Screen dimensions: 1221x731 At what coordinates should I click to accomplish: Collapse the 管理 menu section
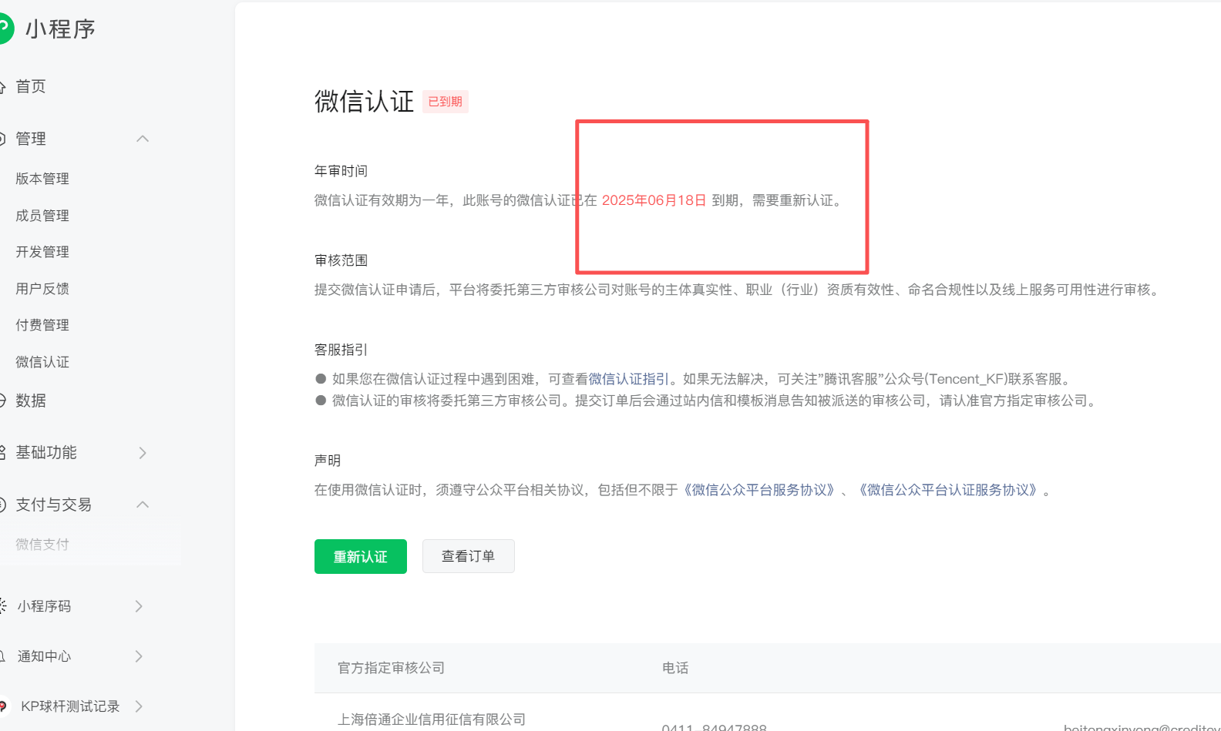pos(143,139)
